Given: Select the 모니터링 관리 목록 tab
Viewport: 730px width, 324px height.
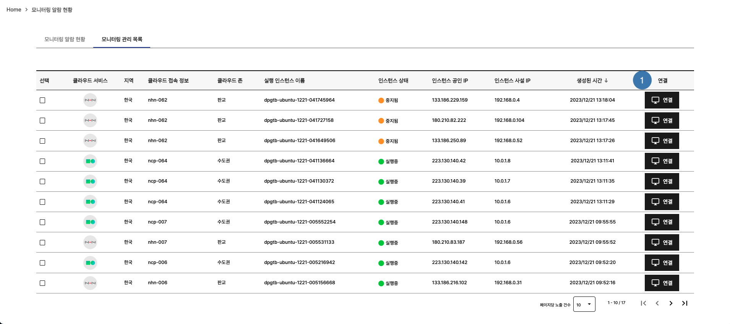Looking at the screenshot, I should click(x=122, y=39).
